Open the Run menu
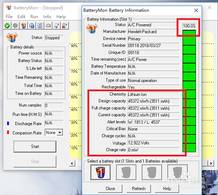 (34, 17)
